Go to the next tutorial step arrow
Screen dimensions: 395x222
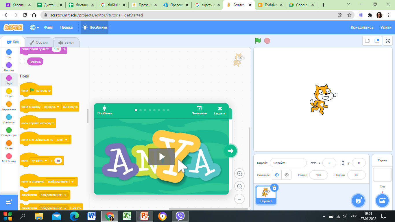[230, 151]
